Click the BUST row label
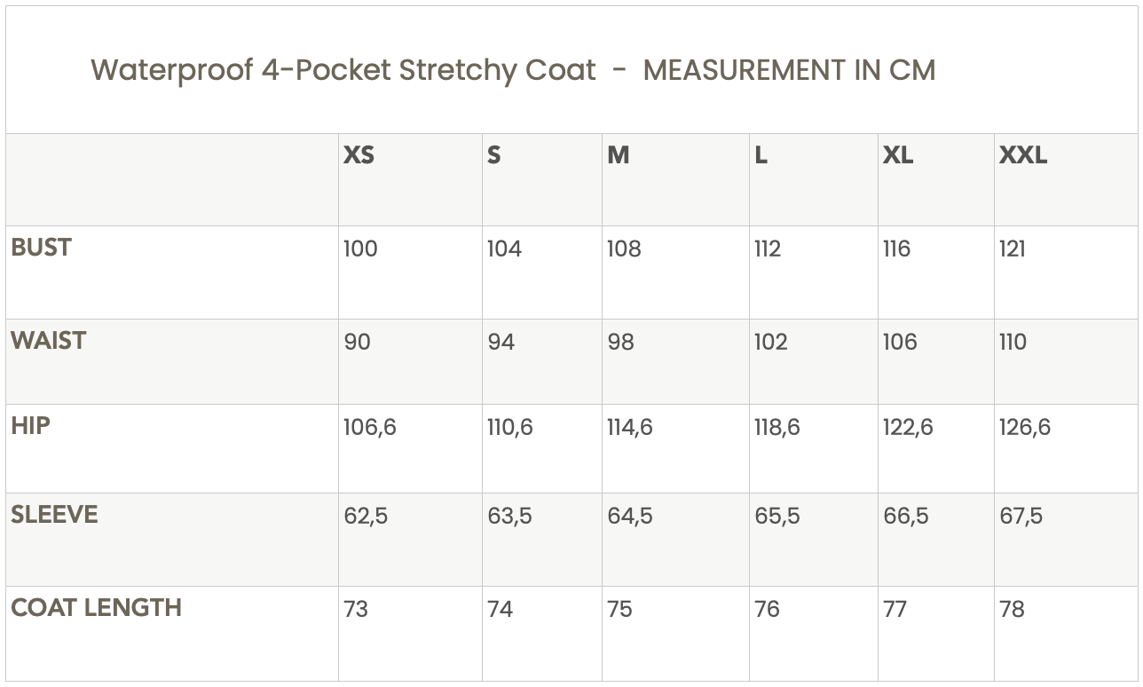The height and width of the screenshot is (687, 1143). 41,248
